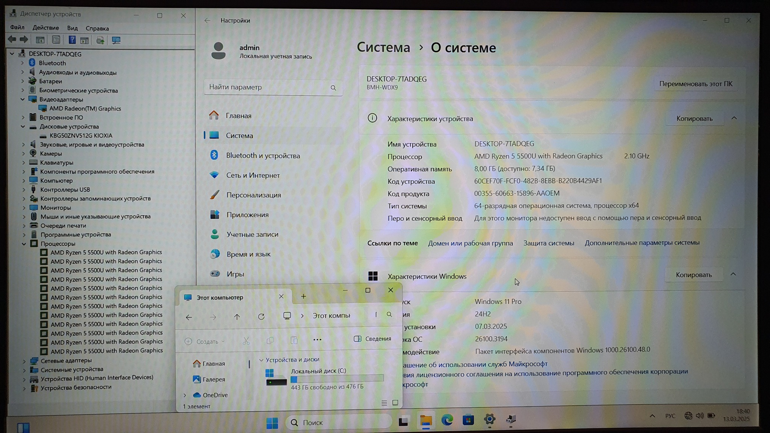This screenshot has width=770, height=433.
Task: Expand the Bluetooth node in Device Manager
Action: point(23,63)
